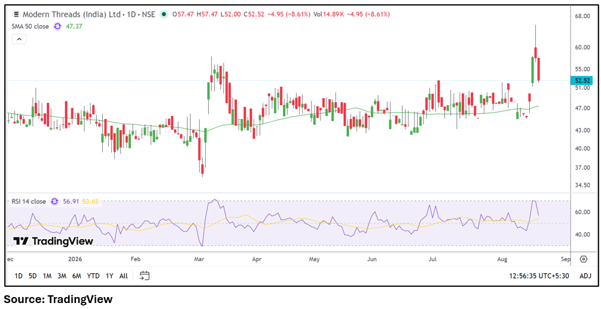Click the 52.52 current price label

point(581,81)
